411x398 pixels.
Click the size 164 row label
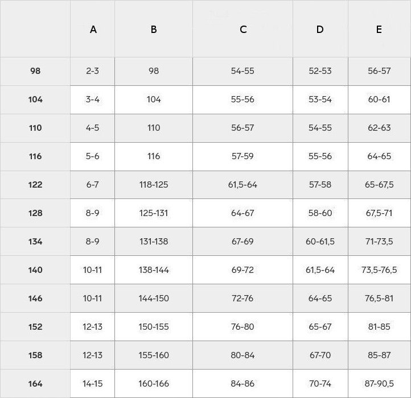(35, 384)
